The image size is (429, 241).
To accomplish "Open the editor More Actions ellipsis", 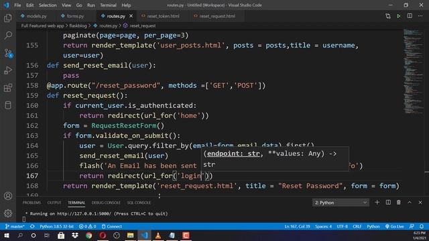I will pos(420,16).
